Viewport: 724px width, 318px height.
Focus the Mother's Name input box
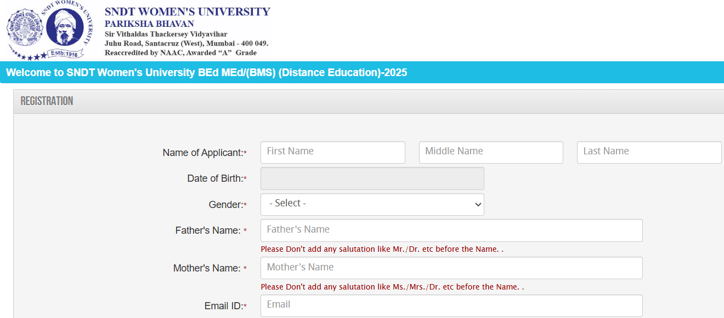pos(451,268)
